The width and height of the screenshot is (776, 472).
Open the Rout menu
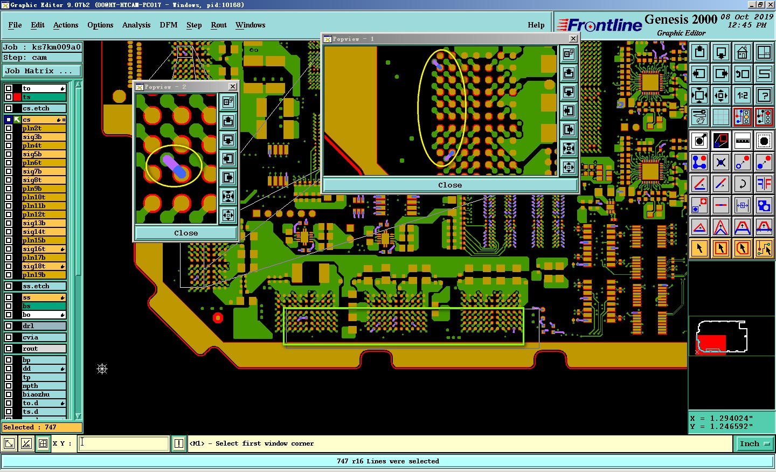click(219, 25)
